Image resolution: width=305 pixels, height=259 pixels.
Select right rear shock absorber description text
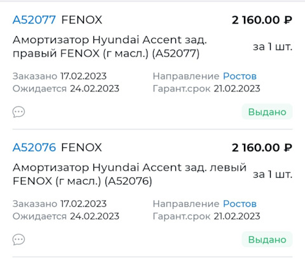click(x=110, y=46)
